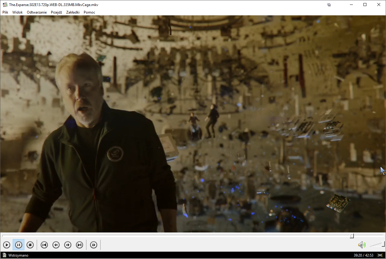Mute audio with the speaker icon
The width and height of the screenshot is (386, 259).
pos(362,245)
